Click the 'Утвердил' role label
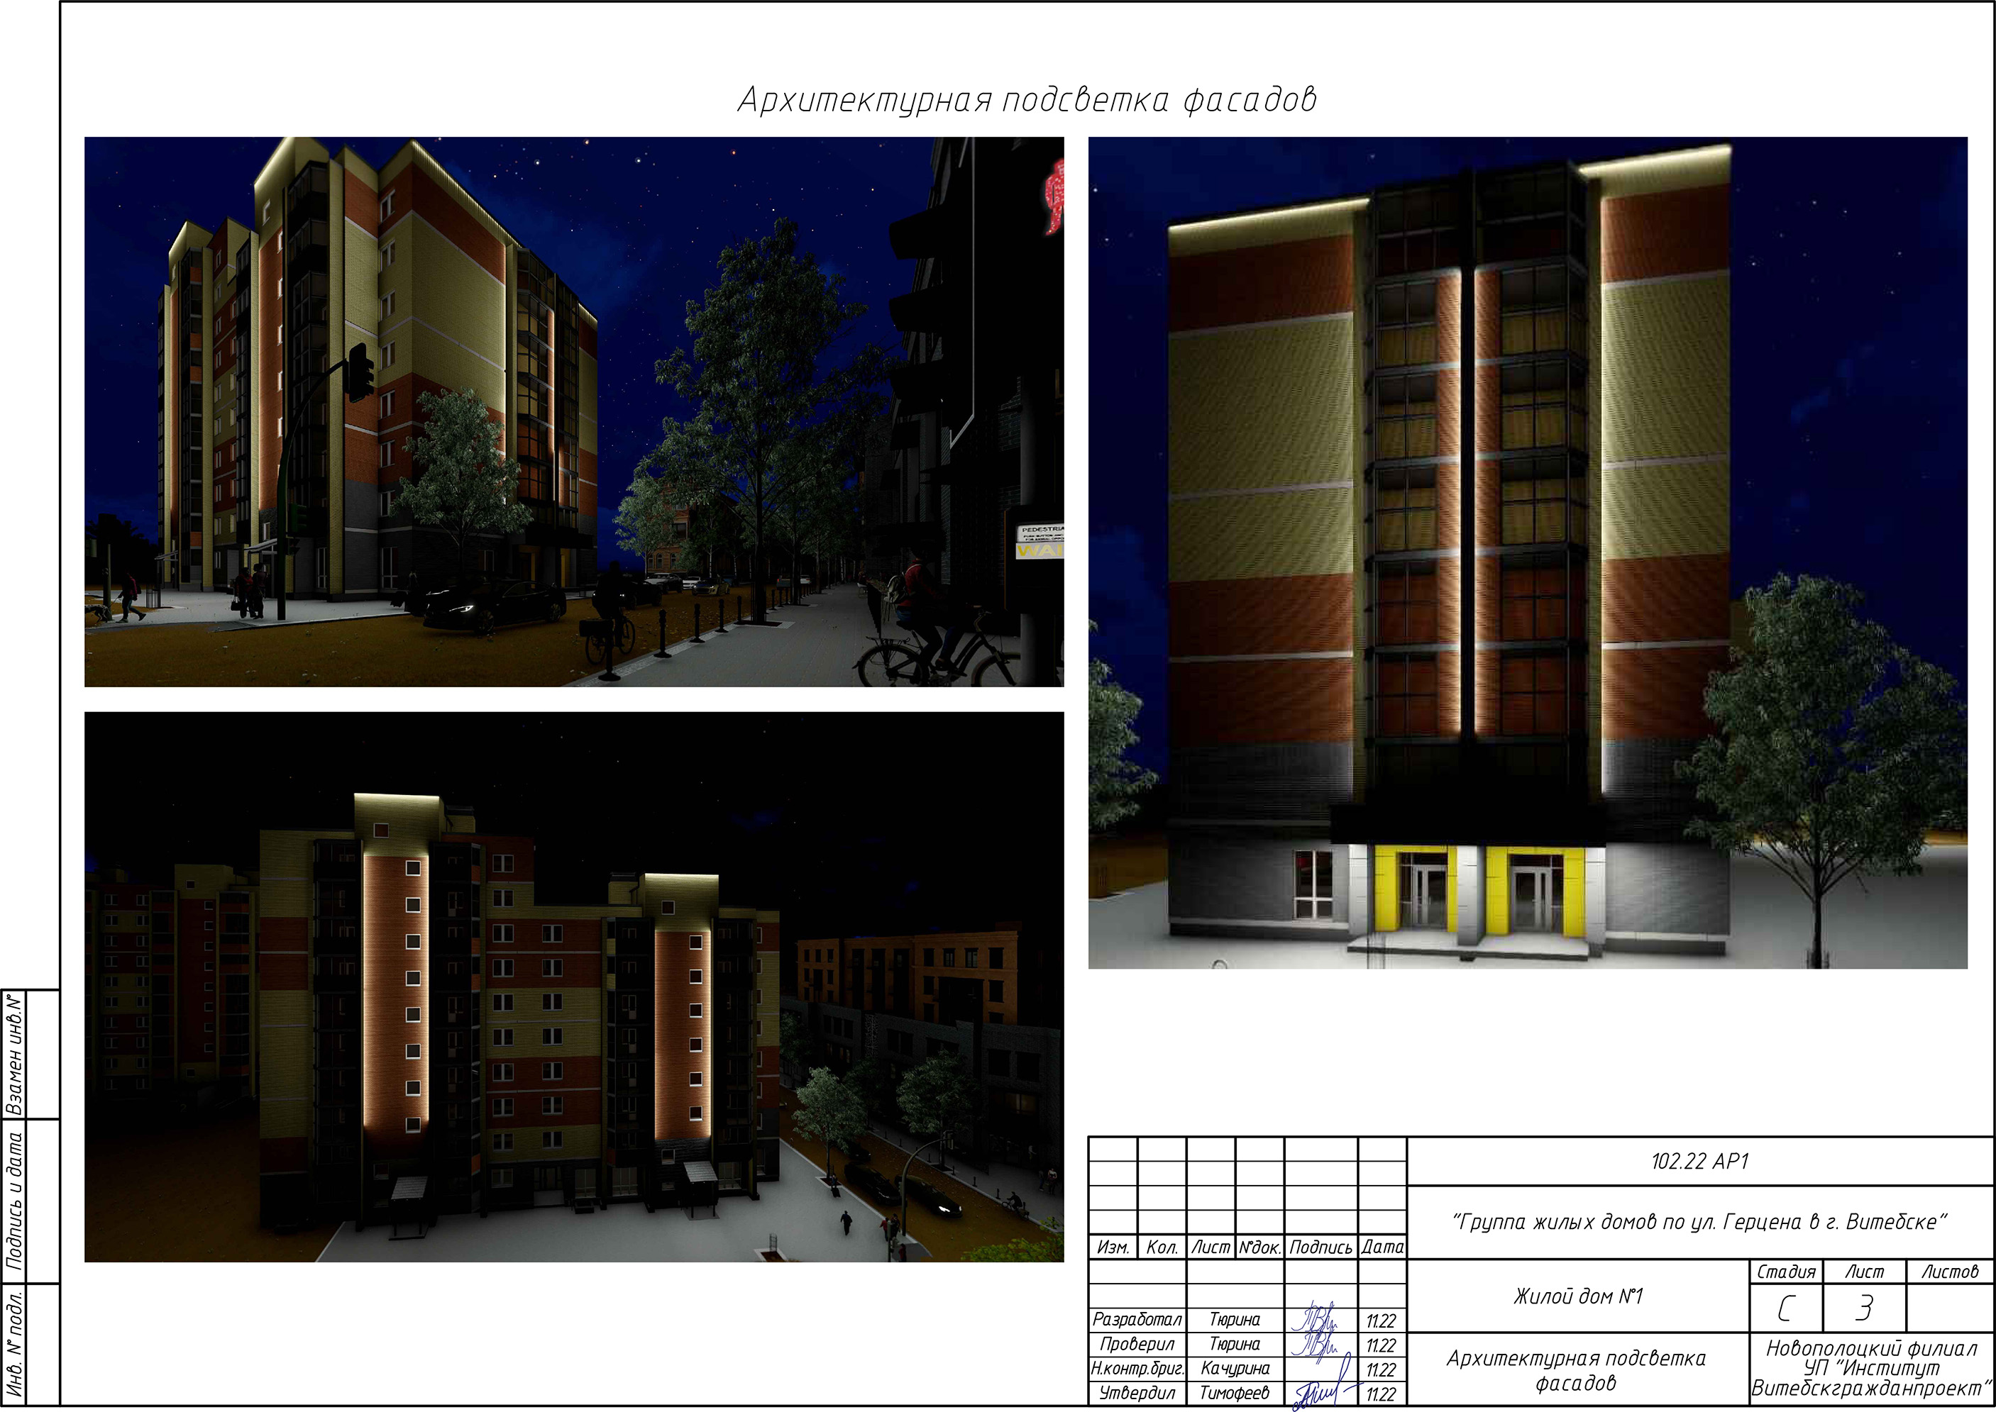This screenshot has height=1412, width=1996. pos(1137,1393)
